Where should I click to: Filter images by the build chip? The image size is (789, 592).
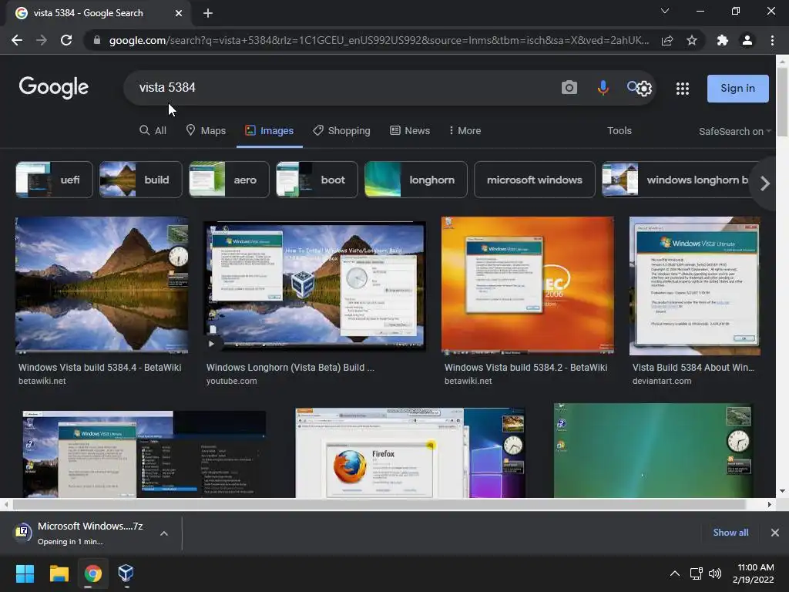point(140,180)
